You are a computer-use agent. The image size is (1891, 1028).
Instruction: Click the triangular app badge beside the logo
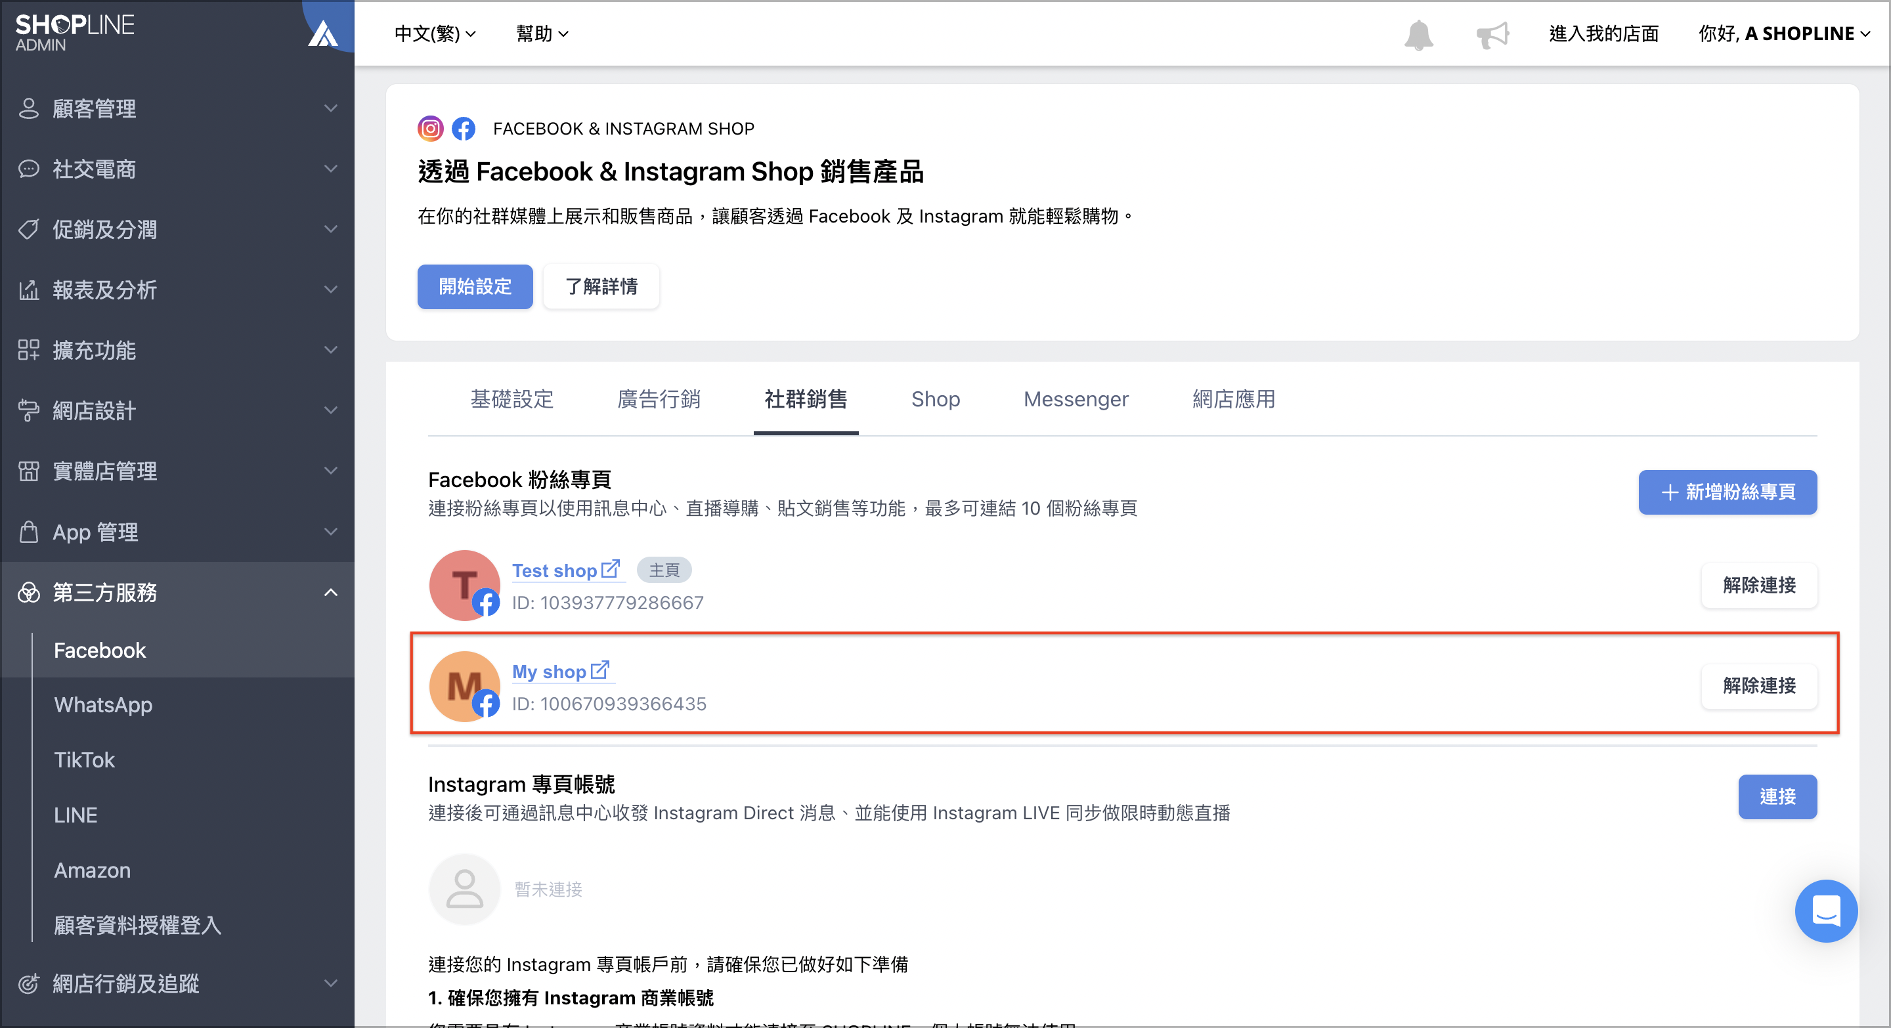[323, 33]
